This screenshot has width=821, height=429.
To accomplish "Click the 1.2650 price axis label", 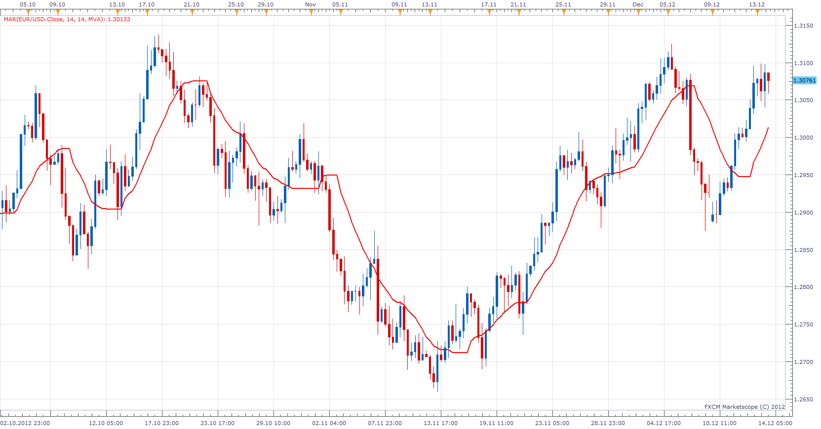I will click(803, 399).
